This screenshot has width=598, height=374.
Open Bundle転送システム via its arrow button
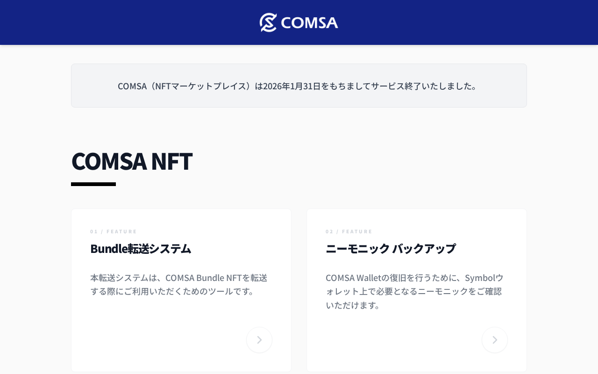coord(259,340)
